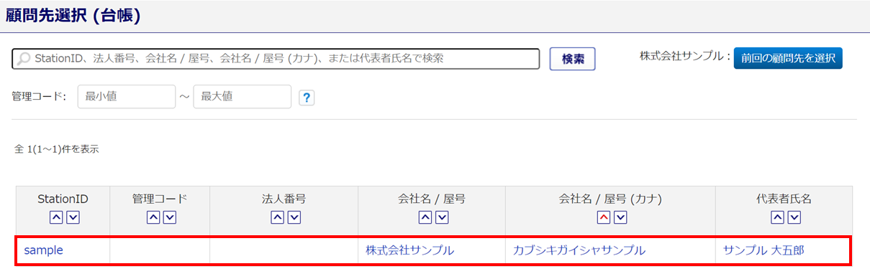Click the 株式会社サンプル： label near top right

point(684,56)
